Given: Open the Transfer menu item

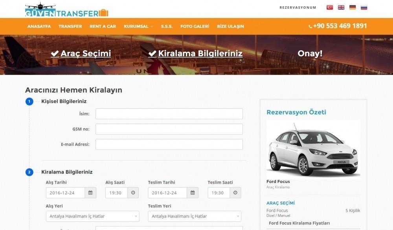Looking at the screenshot, I should pos(70,26).
